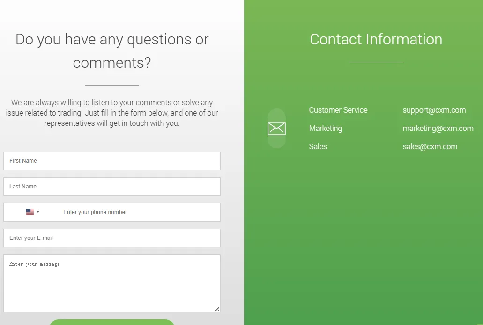Click the Sales department label

point(318,146)
